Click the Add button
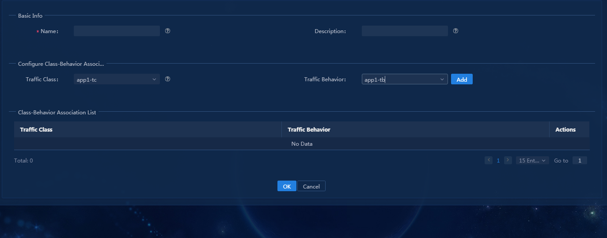 click(x=462, y=79)
